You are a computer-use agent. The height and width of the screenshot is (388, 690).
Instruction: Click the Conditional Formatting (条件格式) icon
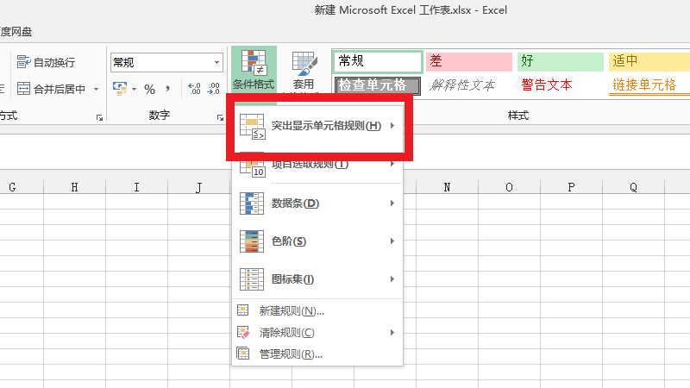coord(254,63)
